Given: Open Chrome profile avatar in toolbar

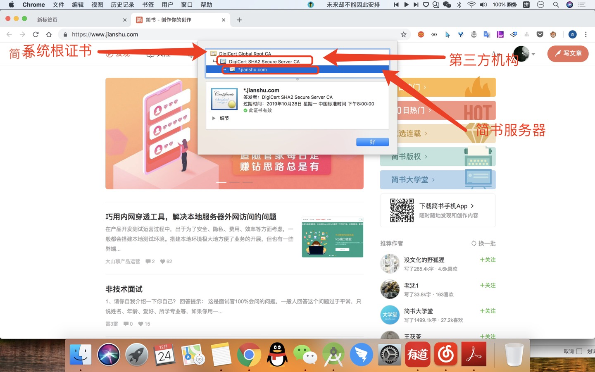Looking at the screenshot, I should [x=572, y=34].
